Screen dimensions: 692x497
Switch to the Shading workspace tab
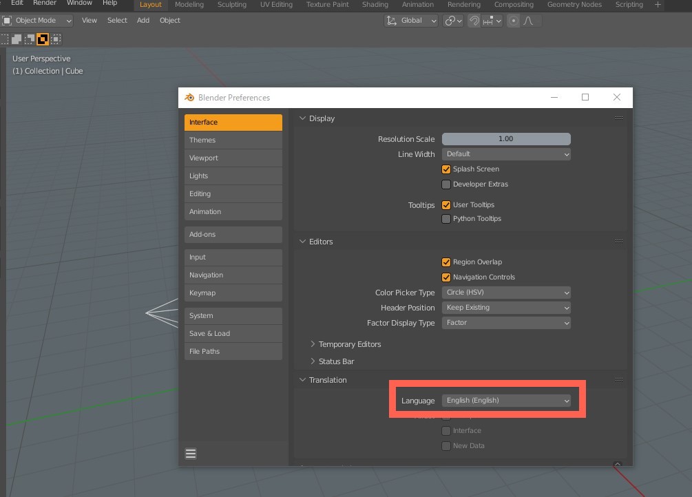tap(375, 4)
